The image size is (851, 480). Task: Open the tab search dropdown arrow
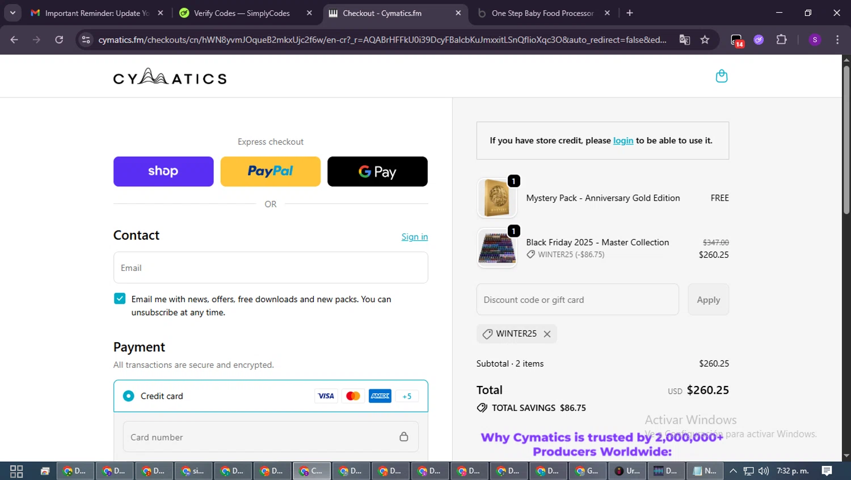click(x=12, y=13)
